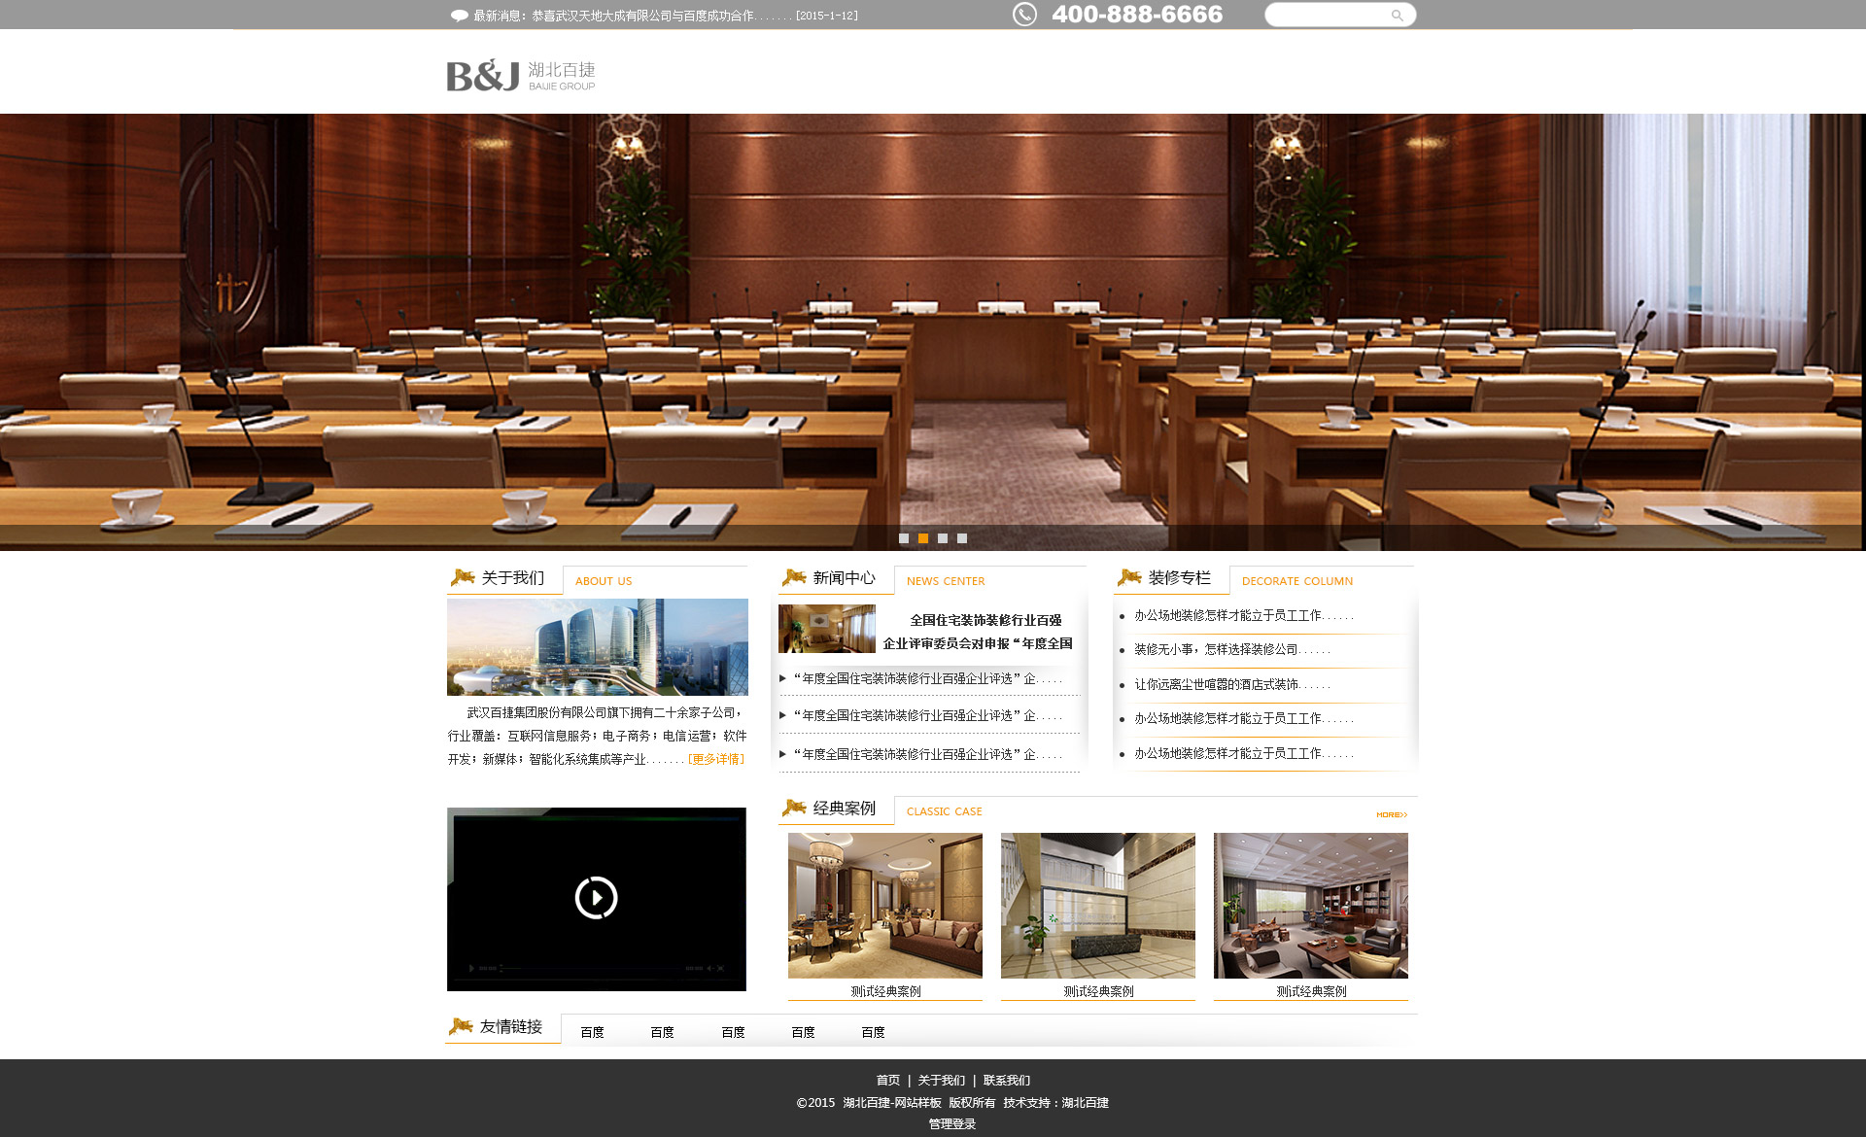Image resolution: width=1866 pixels, height=1137 pixels.
Task: Click the search magnifier icon
Action: click(x=1397, y=16)
